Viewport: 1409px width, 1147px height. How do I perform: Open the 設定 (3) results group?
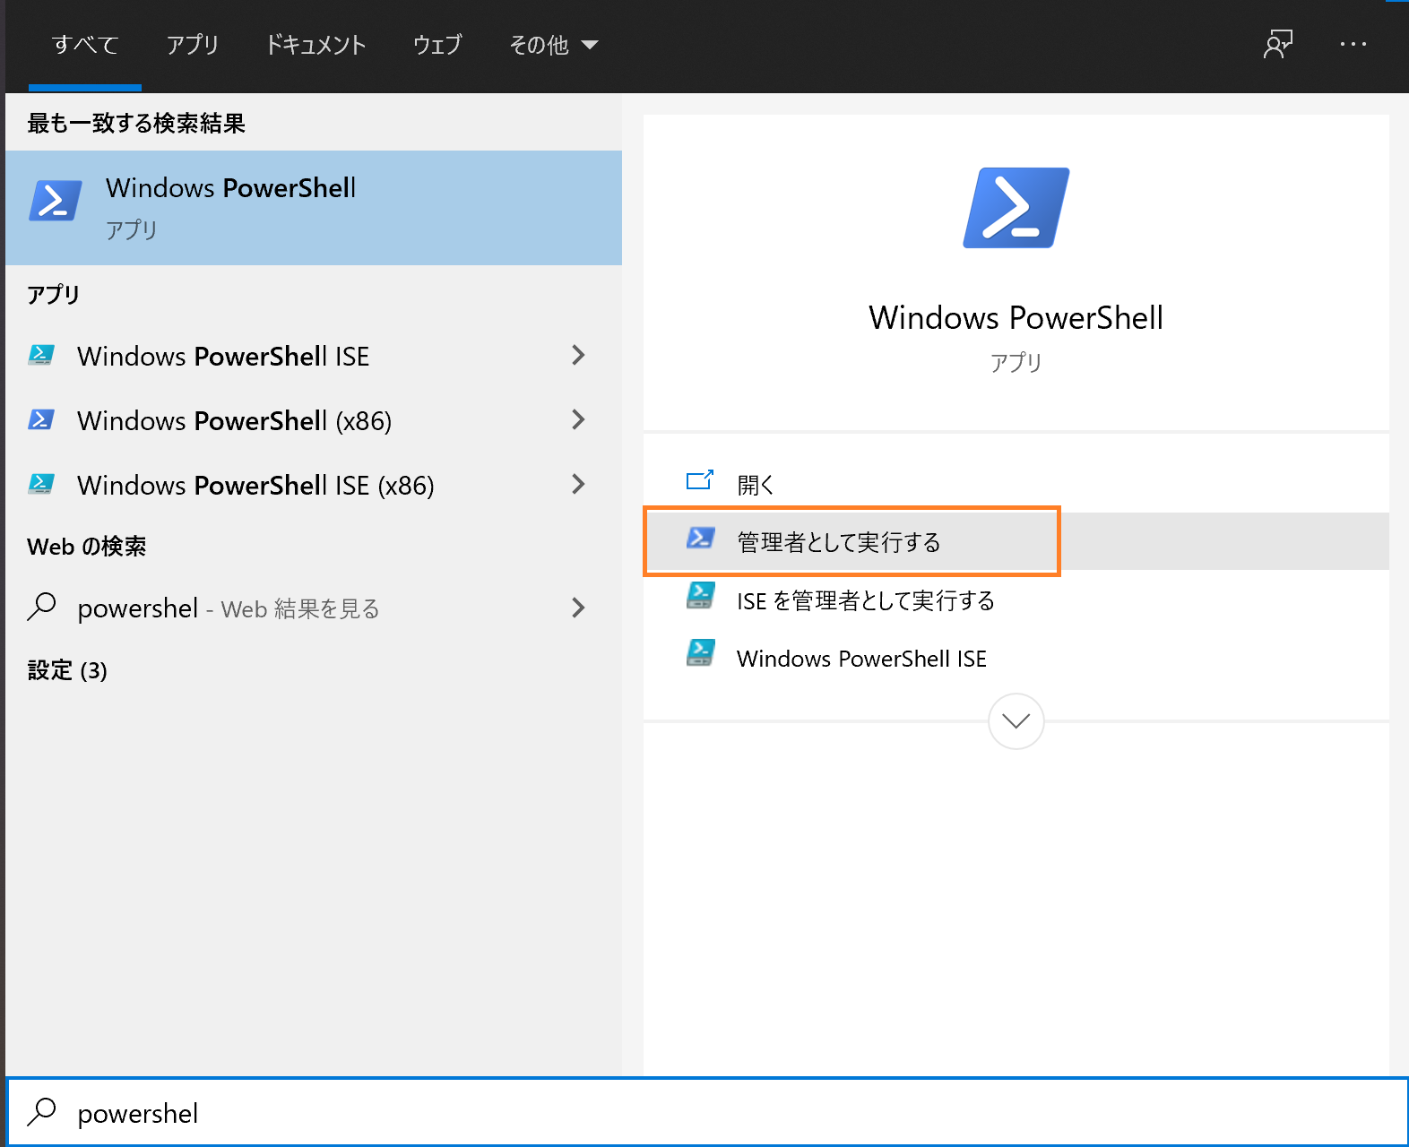tap(67, 670)
